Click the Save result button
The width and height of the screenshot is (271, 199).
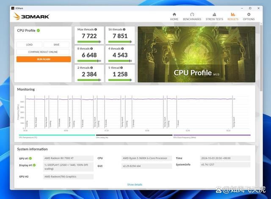[x=57, y=44]
